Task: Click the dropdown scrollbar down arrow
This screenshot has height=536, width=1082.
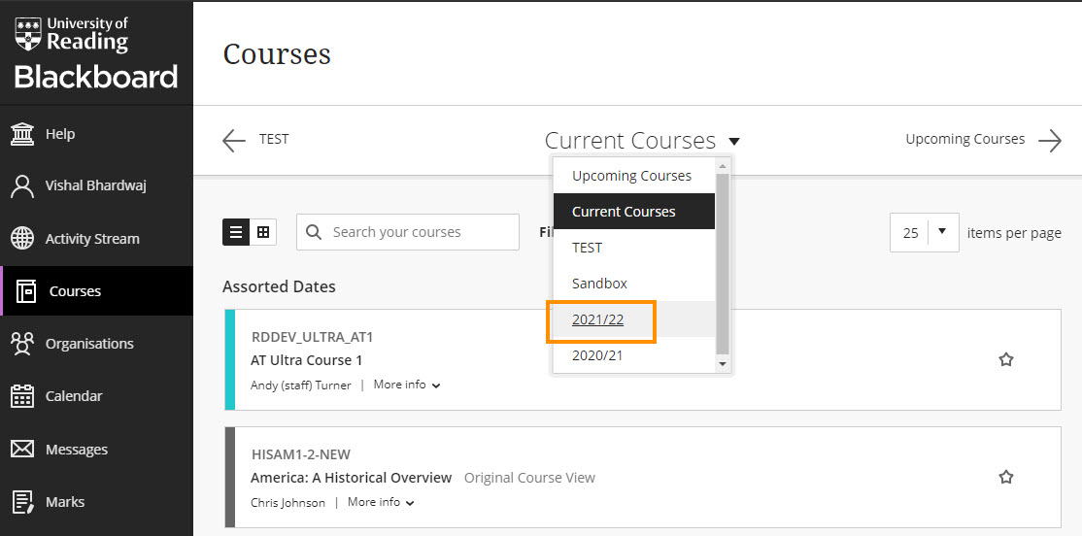Action: [x=723, y=363]
